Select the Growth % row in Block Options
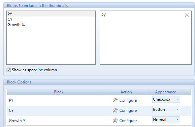Viewport: 195px width, 127px height. pyautogui.click(x=99, y=120)
